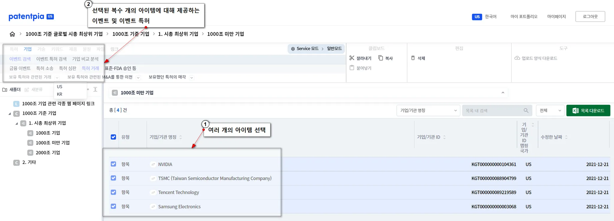Uncheck the NVIDIA row checkbox
The width and height of the screenshot is (614, 221).
coord(113,164)
